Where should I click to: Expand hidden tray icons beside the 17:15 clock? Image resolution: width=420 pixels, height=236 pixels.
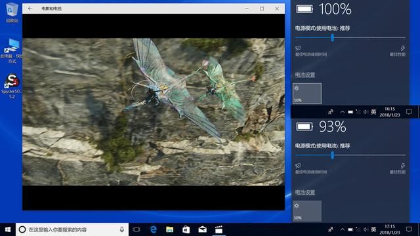(343, 229)
